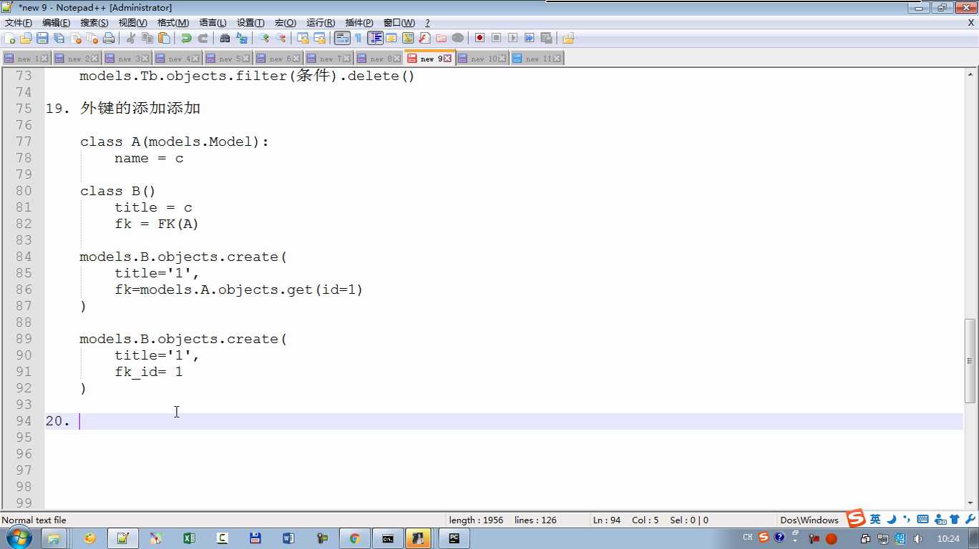Open the Replace dialog icon
The image size is (979, 549).
242,38
